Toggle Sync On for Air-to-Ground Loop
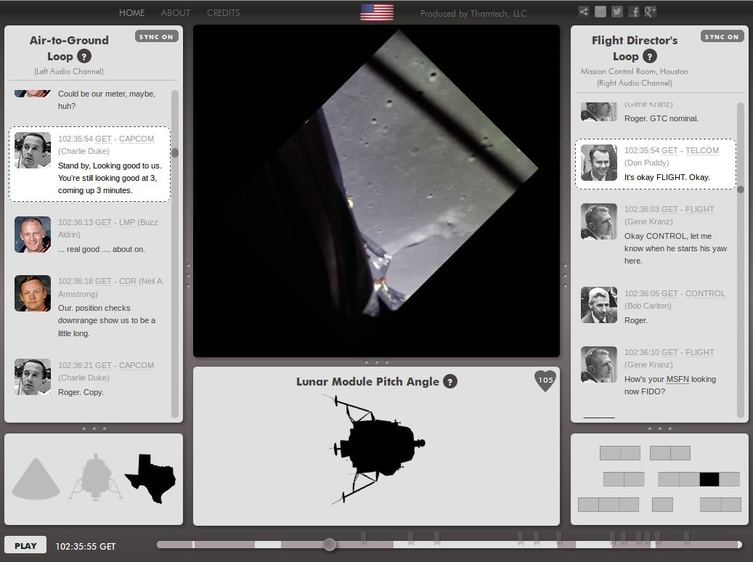The height and width of the screenshot is (562, 753). (156, 36)
